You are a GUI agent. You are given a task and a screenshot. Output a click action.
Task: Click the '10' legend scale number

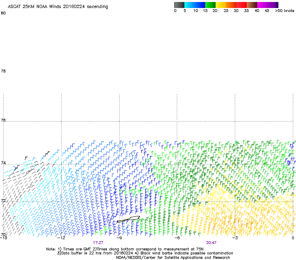[196, 11]
